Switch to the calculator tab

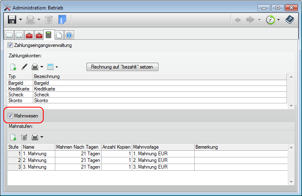(x=49, y=35)
